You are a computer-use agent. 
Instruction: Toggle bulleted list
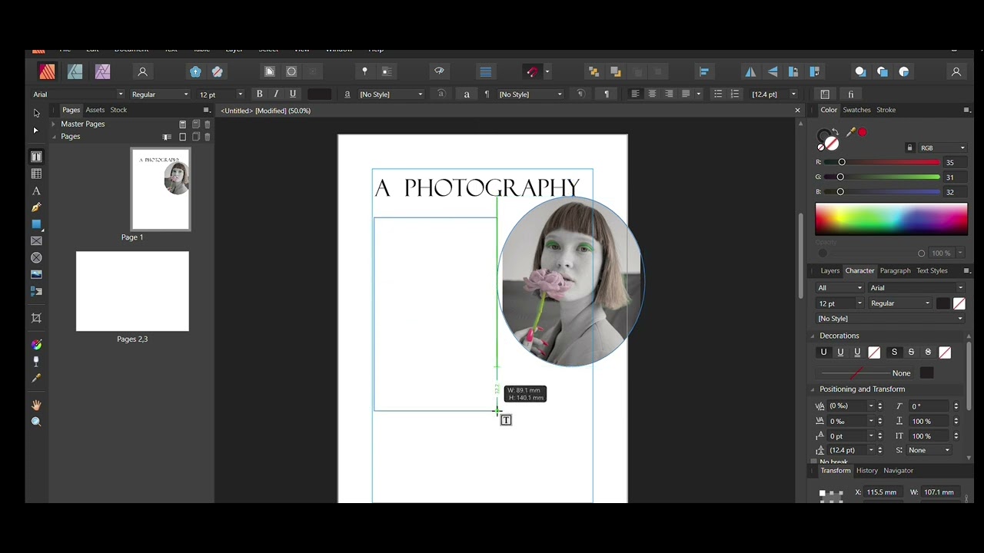point(718,94)
